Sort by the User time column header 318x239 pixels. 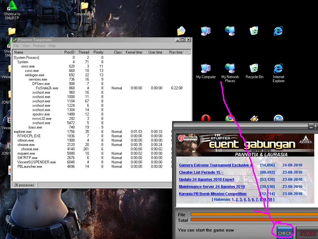coord(154,52)
